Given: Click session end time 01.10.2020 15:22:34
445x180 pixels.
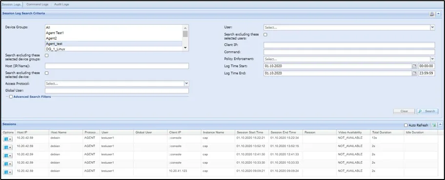Looking at the screenshot, I should [x=284, y=138].
